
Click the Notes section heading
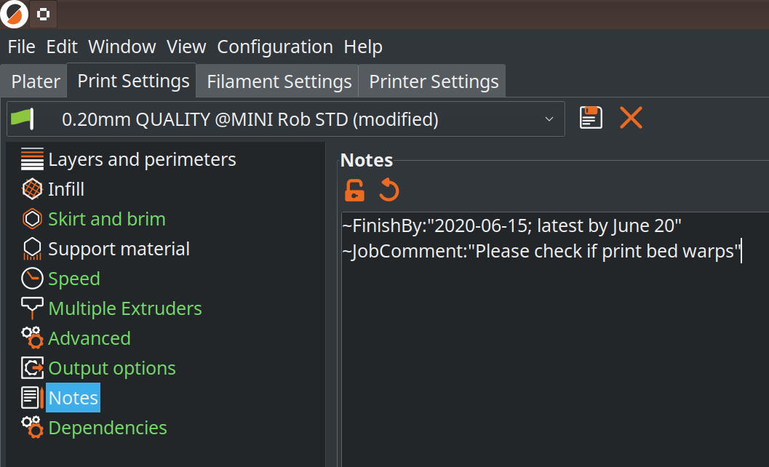click(367, 160)
